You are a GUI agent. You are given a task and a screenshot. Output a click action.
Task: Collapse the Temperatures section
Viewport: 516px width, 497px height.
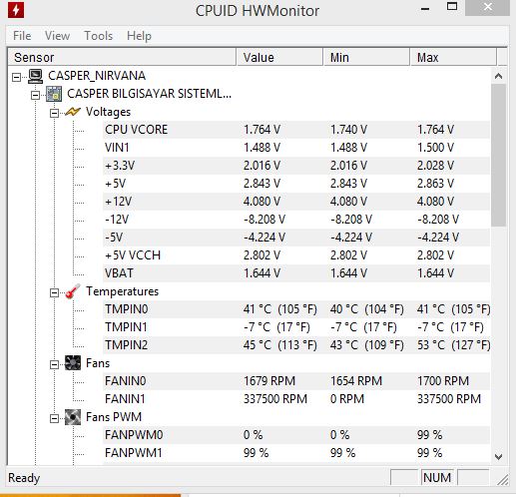coord(54,293)
